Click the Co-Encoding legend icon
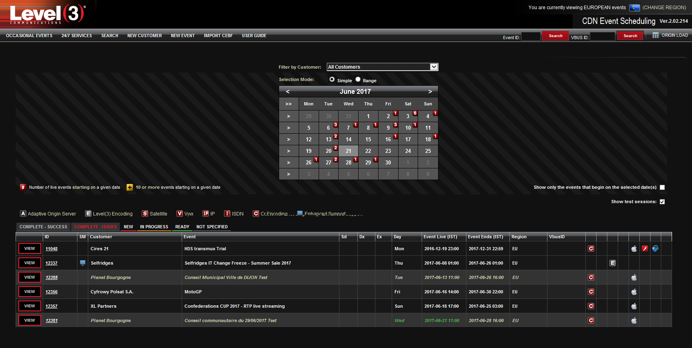 coord(256,214)
